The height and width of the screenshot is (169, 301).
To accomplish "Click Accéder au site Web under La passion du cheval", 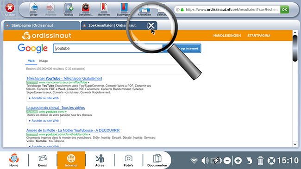I will [x=44, y=120].
